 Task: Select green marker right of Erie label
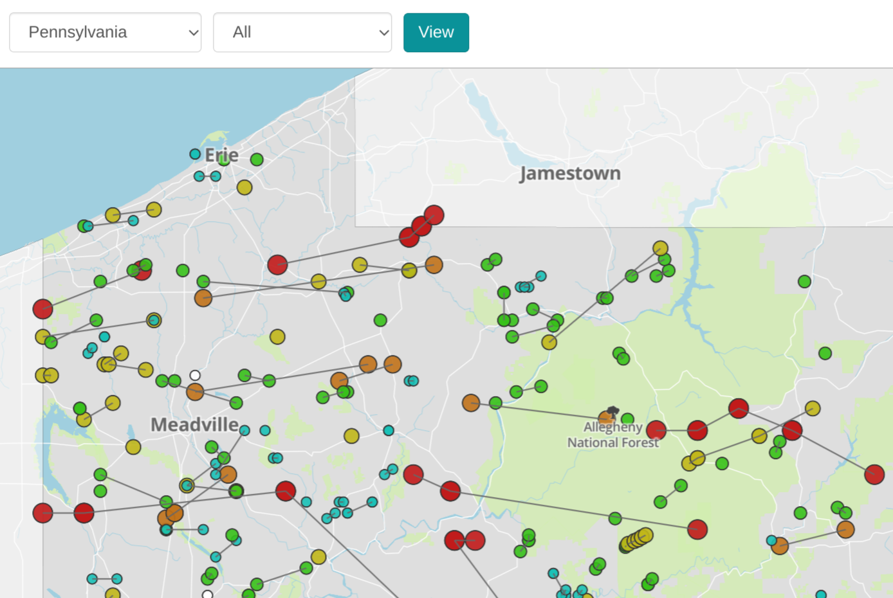(x=257, y=159)
